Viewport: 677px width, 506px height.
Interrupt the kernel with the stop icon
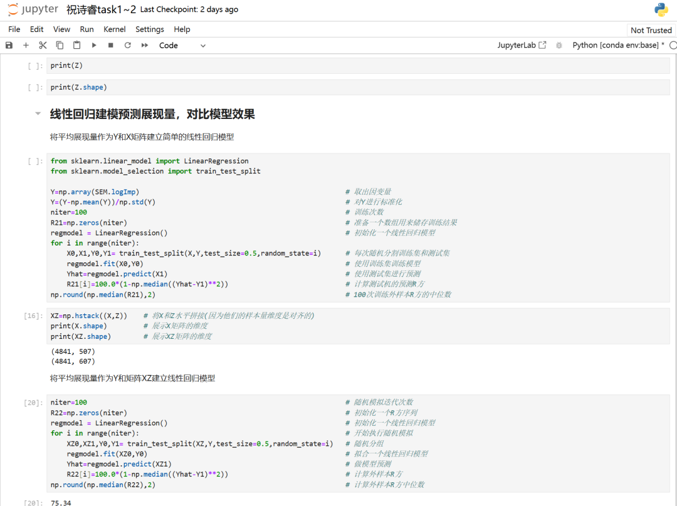pos(111,45)
